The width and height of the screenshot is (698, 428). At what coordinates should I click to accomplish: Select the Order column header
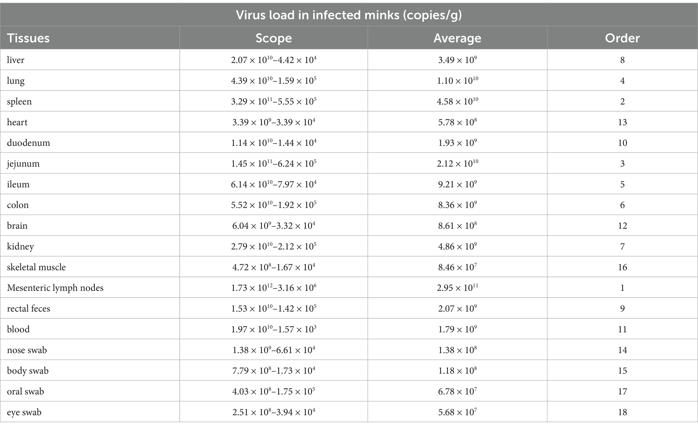tap(622, 38)
